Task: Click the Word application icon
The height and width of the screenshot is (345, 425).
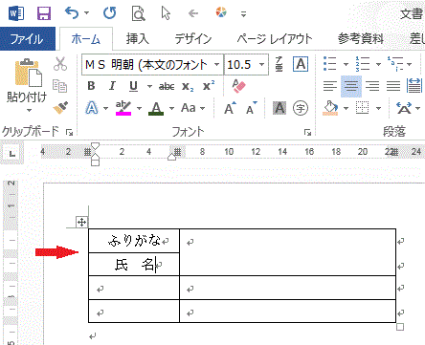Action: point(16,13)
